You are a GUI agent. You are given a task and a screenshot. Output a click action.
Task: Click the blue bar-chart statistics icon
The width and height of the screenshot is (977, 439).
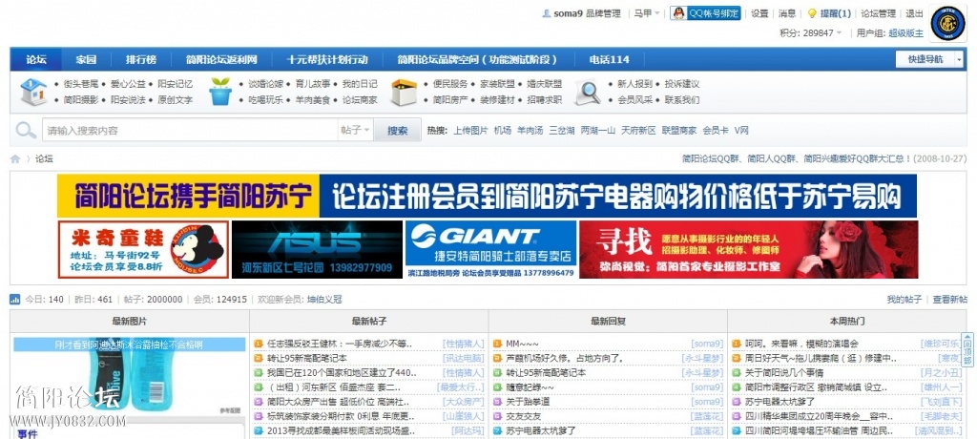click(x=15, y=300)
